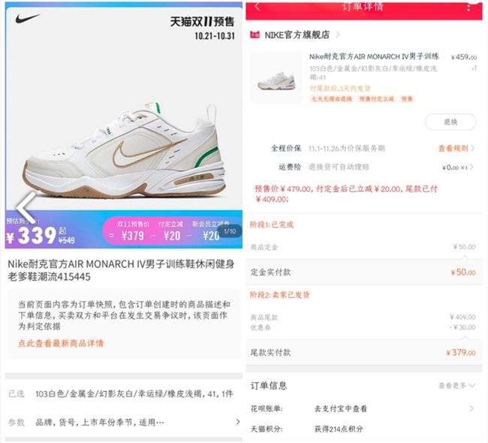
Task: Tap the 预售付定立减 tag
Action: tap(376, 99)
